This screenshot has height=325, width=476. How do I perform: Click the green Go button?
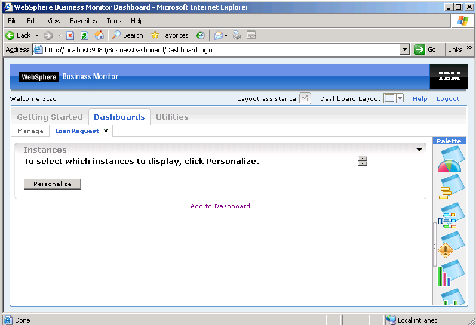point(425,49)
